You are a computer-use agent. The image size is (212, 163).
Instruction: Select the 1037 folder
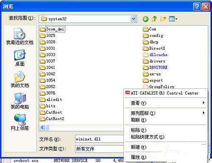coord(47,61)
